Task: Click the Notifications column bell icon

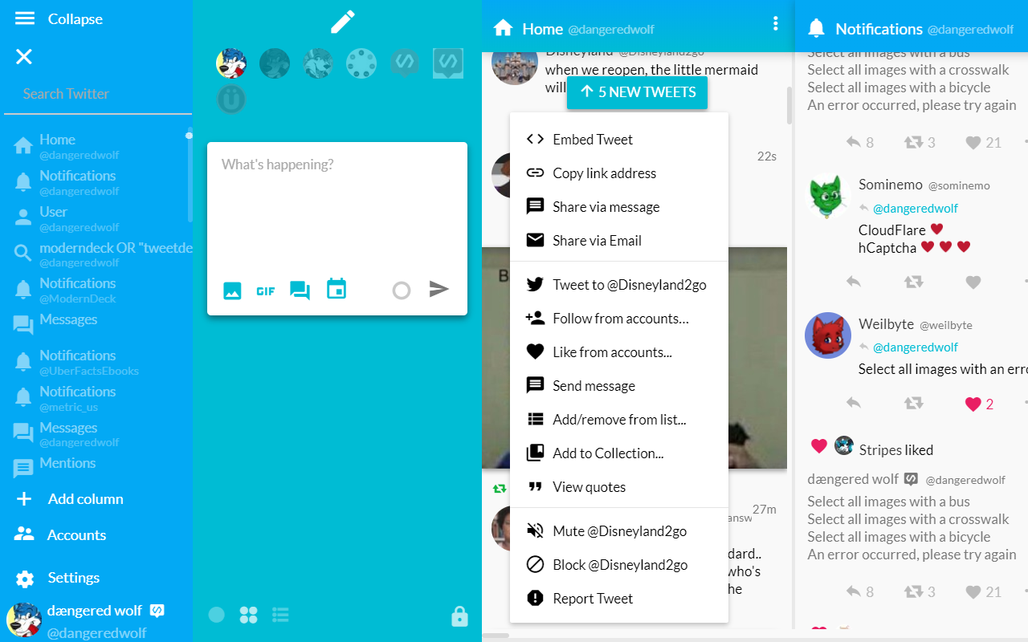Action: point(817,29)
